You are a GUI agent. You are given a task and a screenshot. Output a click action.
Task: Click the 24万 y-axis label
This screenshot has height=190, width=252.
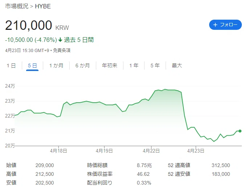click(x=10, y=86)
